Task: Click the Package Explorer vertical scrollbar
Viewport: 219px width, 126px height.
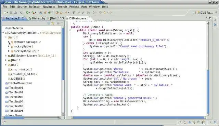Action: click(63, 71)
